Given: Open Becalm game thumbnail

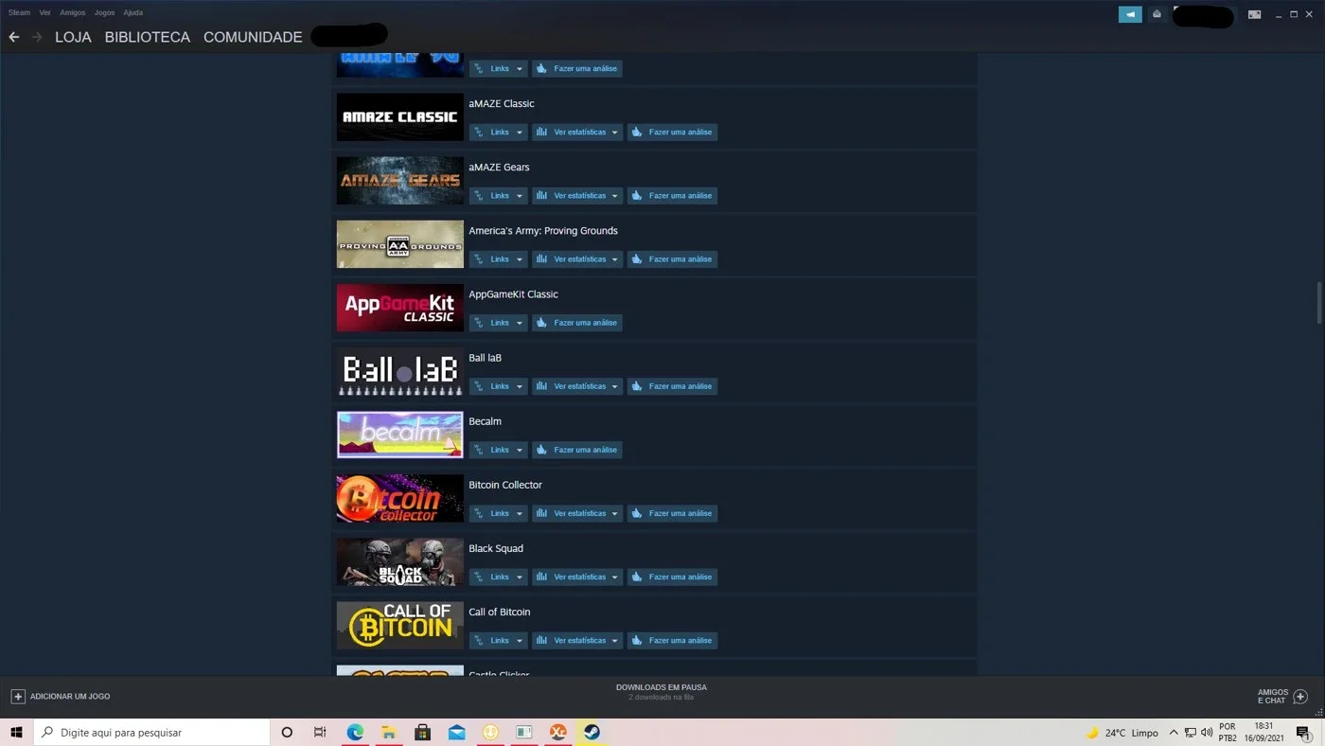Looking at the screenshot, I should tap(400, 435).
